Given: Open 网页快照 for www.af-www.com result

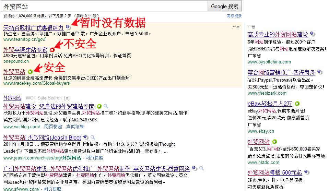Looking at the screenshot, I should coord(52,189).
